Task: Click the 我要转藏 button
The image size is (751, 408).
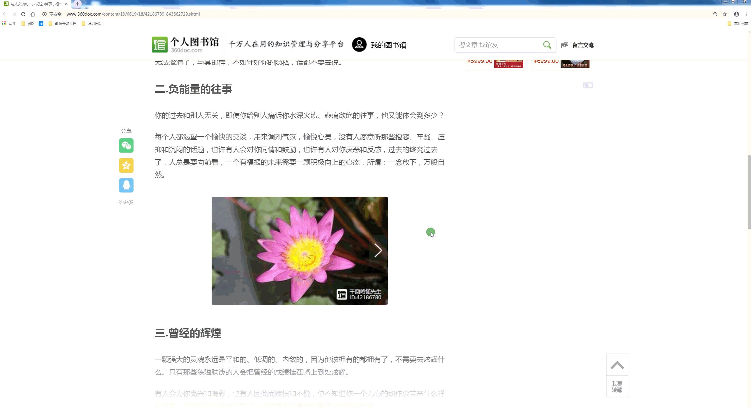Action: click(617, 386)
